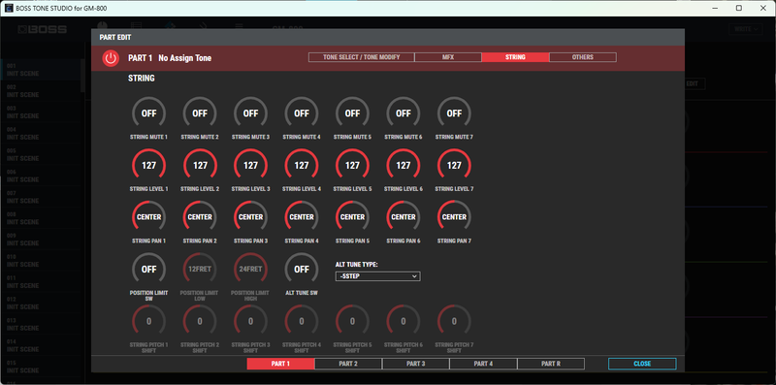Click the STRING LEVEL 1 knob
The image size is (776, 385).
pyautogui.click(x=149, y=165)
